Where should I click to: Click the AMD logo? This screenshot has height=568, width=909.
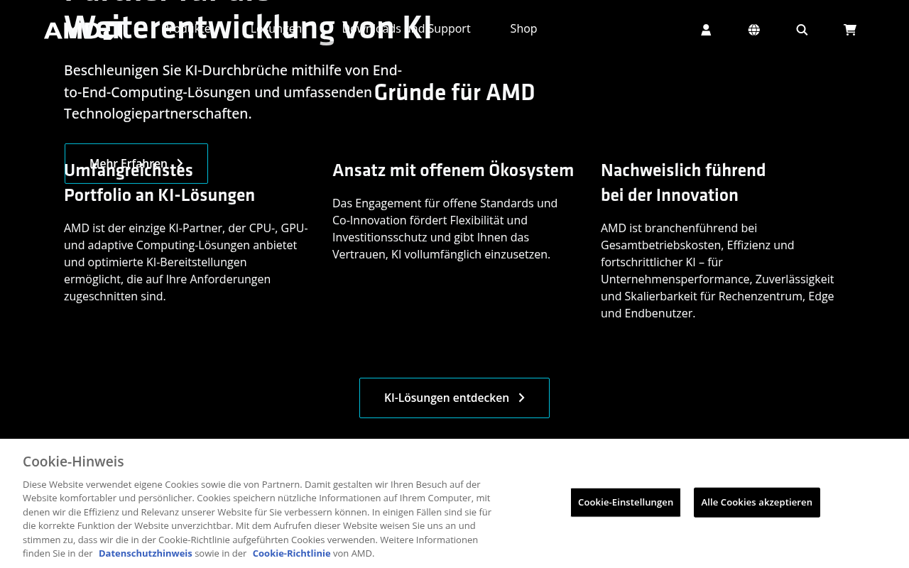pyautogui.click(x=84, y=30)
